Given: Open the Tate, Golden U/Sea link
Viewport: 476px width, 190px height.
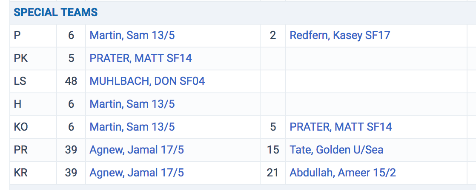Looking at the screenshot, I should point(336,150).
